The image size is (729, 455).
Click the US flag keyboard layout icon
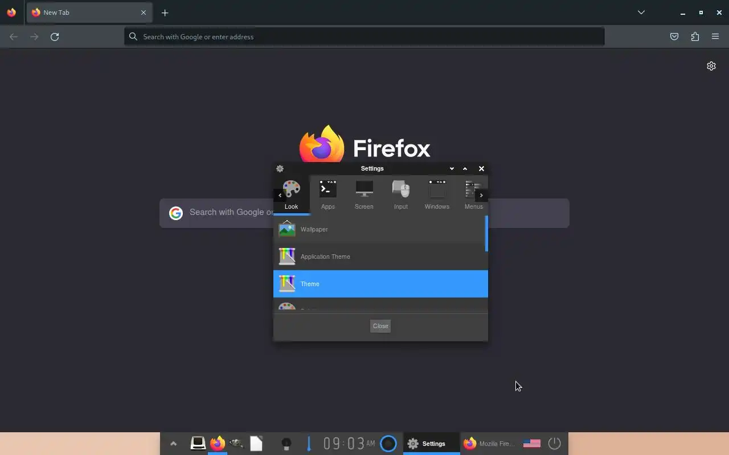tap(532, 444)
